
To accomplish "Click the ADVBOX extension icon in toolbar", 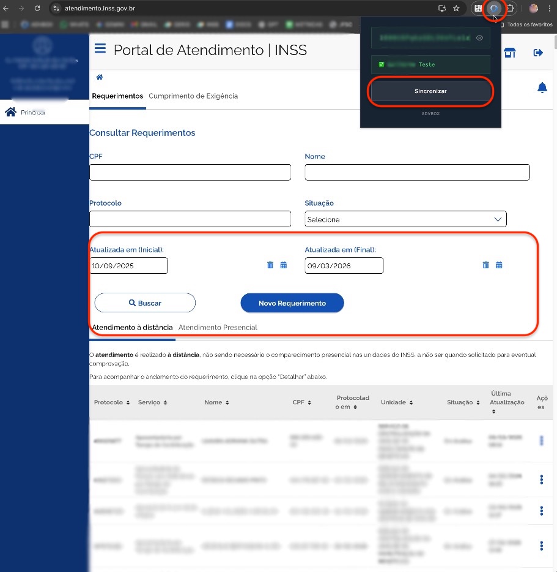I will (494, 9).
